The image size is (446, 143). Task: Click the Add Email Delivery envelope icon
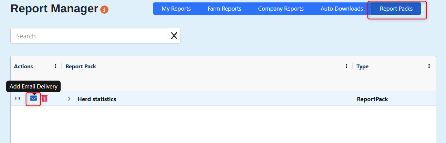tap(33, 98)
